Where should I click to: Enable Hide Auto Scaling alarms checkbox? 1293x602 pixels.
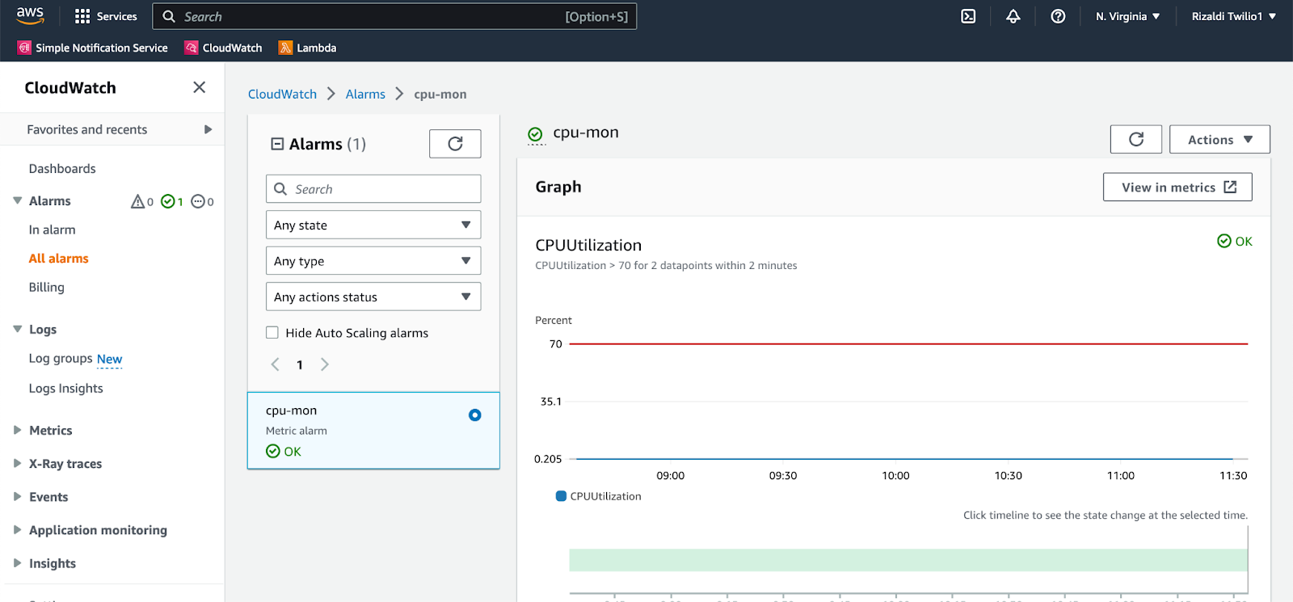coord(272,332)
